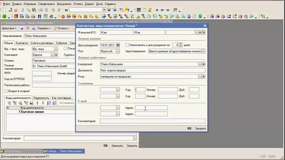Open the Отчеты button in Контрагенты toolbar

(x=61, y=28)
